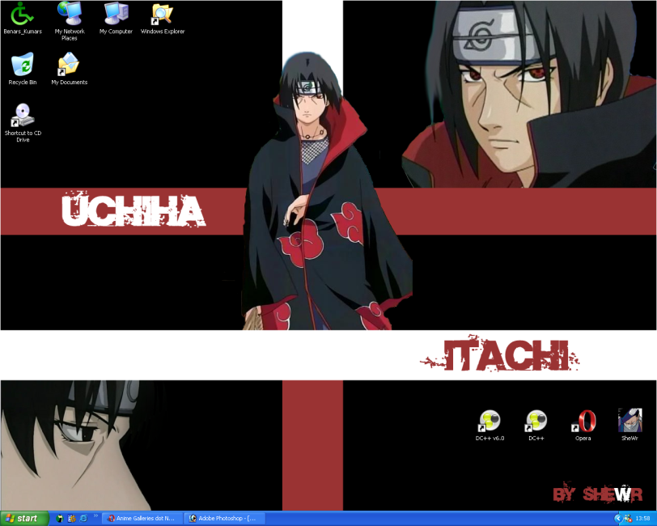
Task: Switch to Adobe Photoshop taskbar button
Action: pos(225,519)
